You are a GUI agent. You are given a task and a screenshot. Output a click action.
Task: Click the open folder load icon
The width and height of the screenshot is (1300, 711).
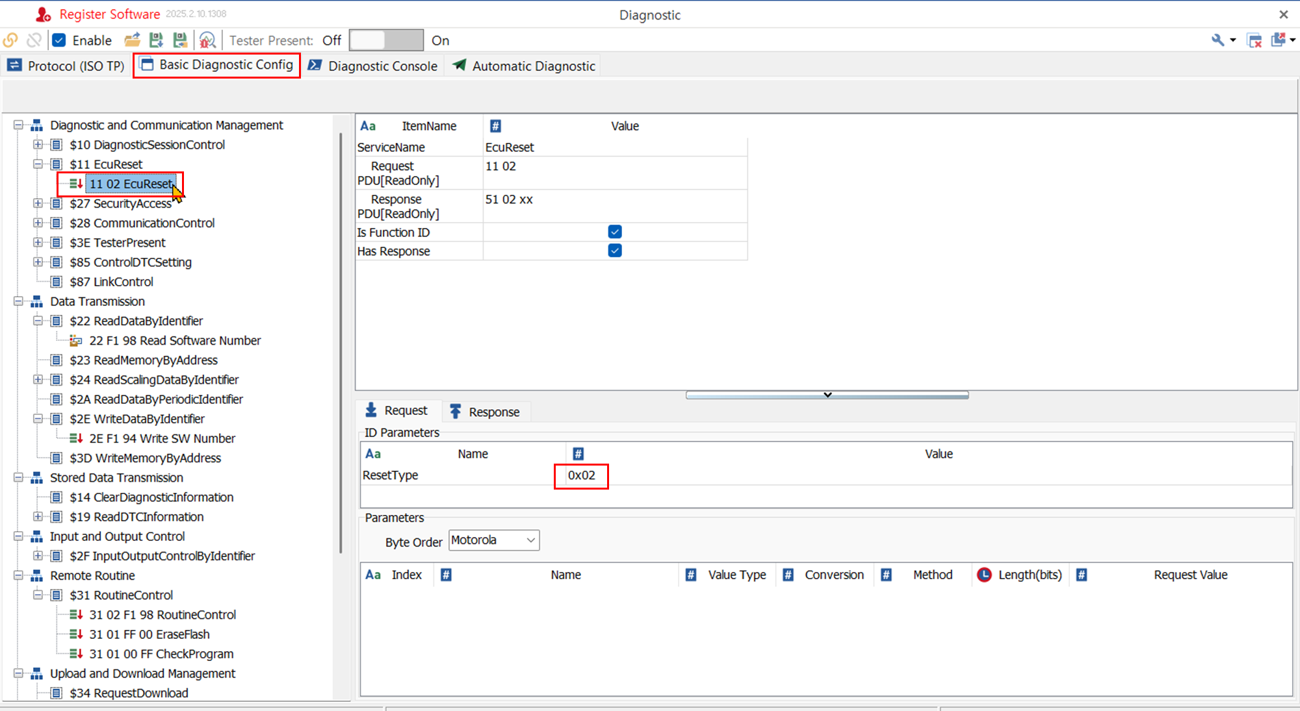pyautogui.click(x=132, y=40)
